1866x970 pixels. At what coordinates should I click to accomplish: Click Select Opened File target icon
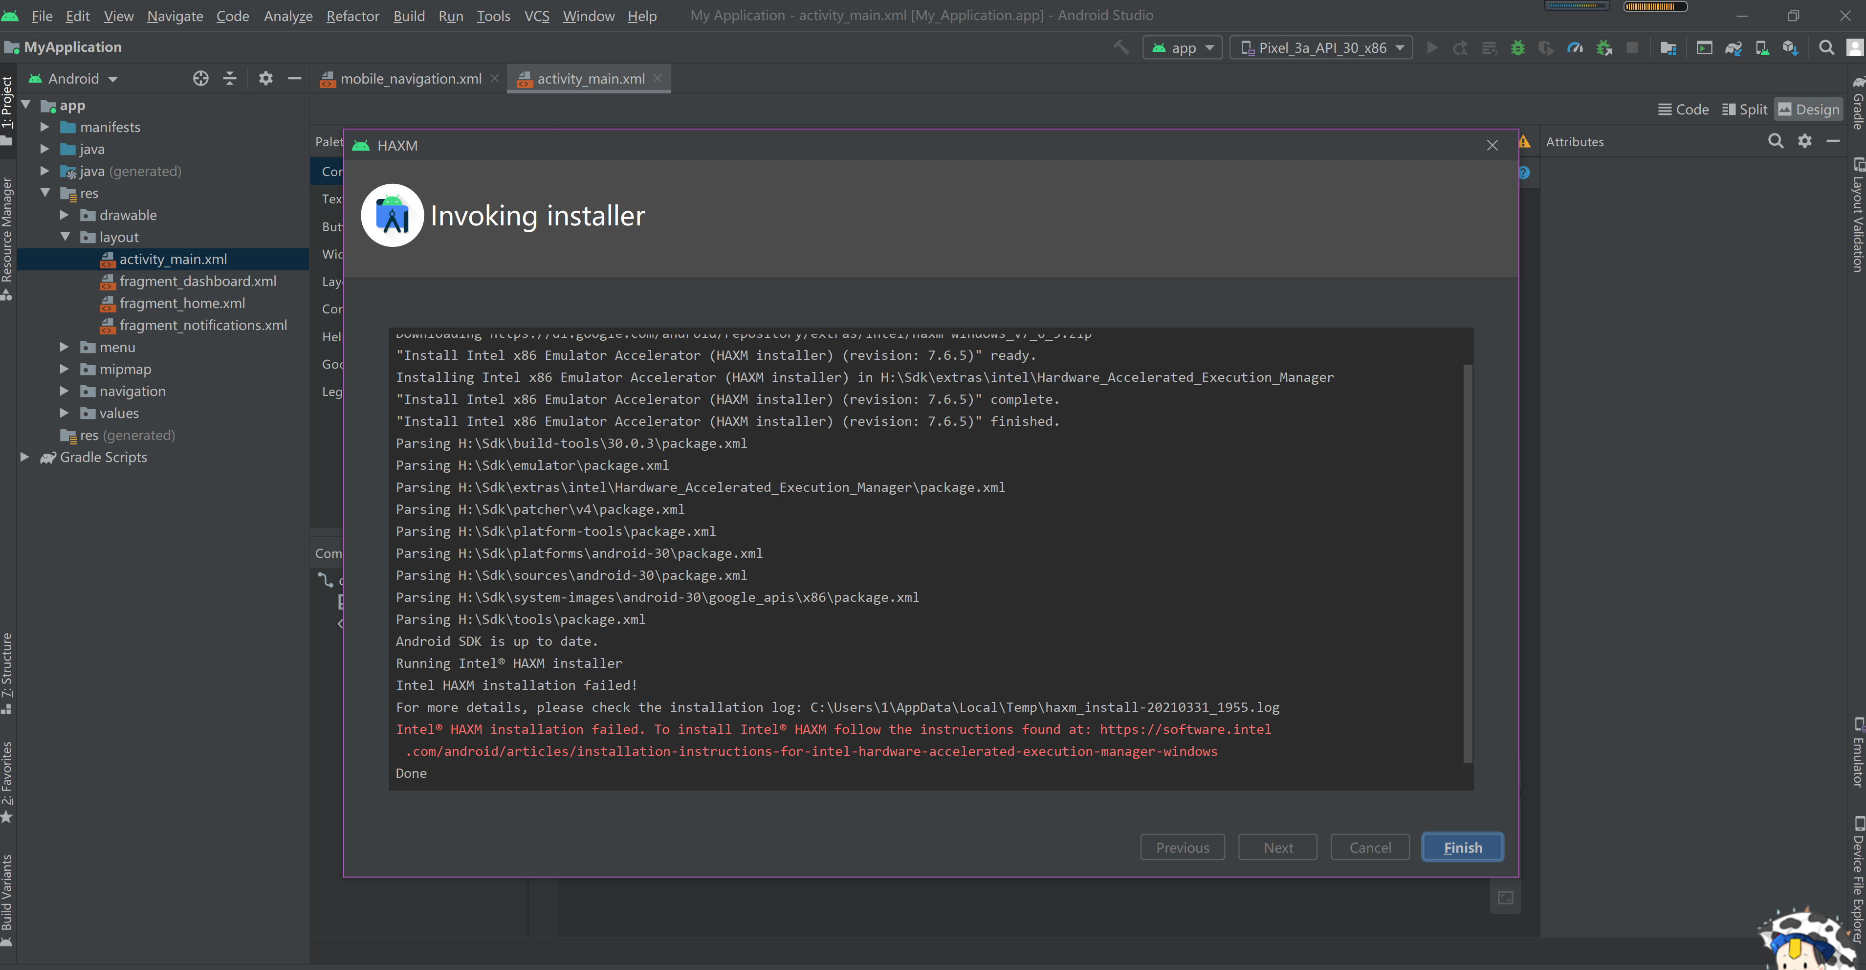click(x=200, y=78)
